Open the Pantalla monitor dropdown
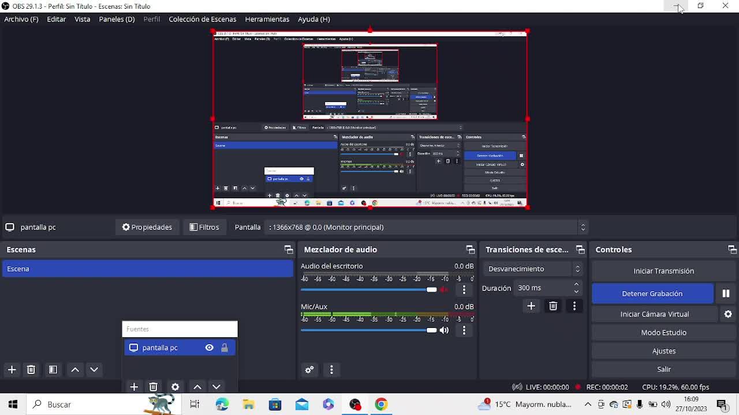739x415 pixels. tap(427, 227)
